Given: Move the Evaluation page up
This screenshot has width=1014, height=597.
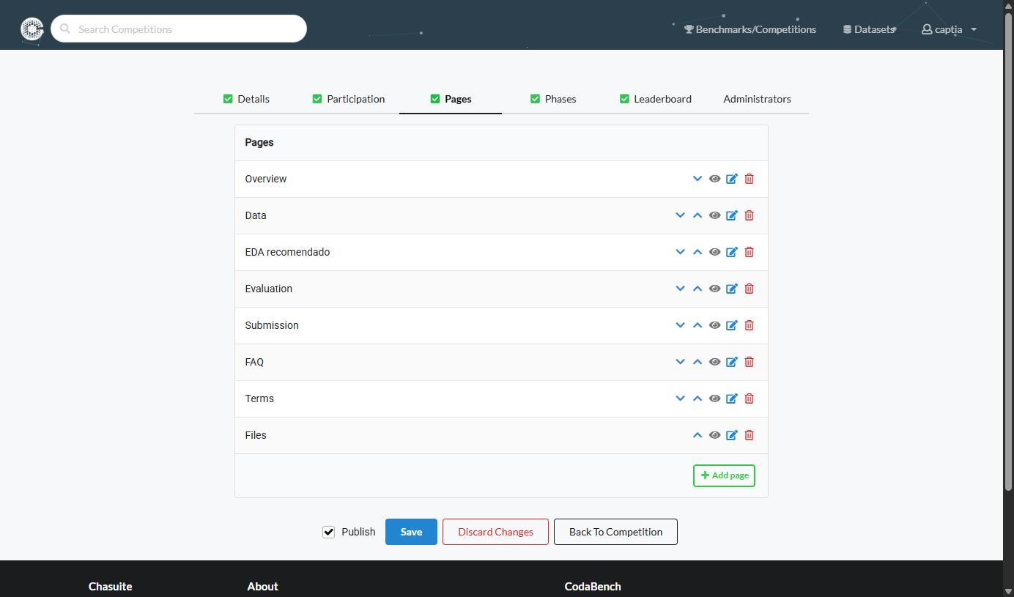Looking at the screenshot, I should point(697,289).
